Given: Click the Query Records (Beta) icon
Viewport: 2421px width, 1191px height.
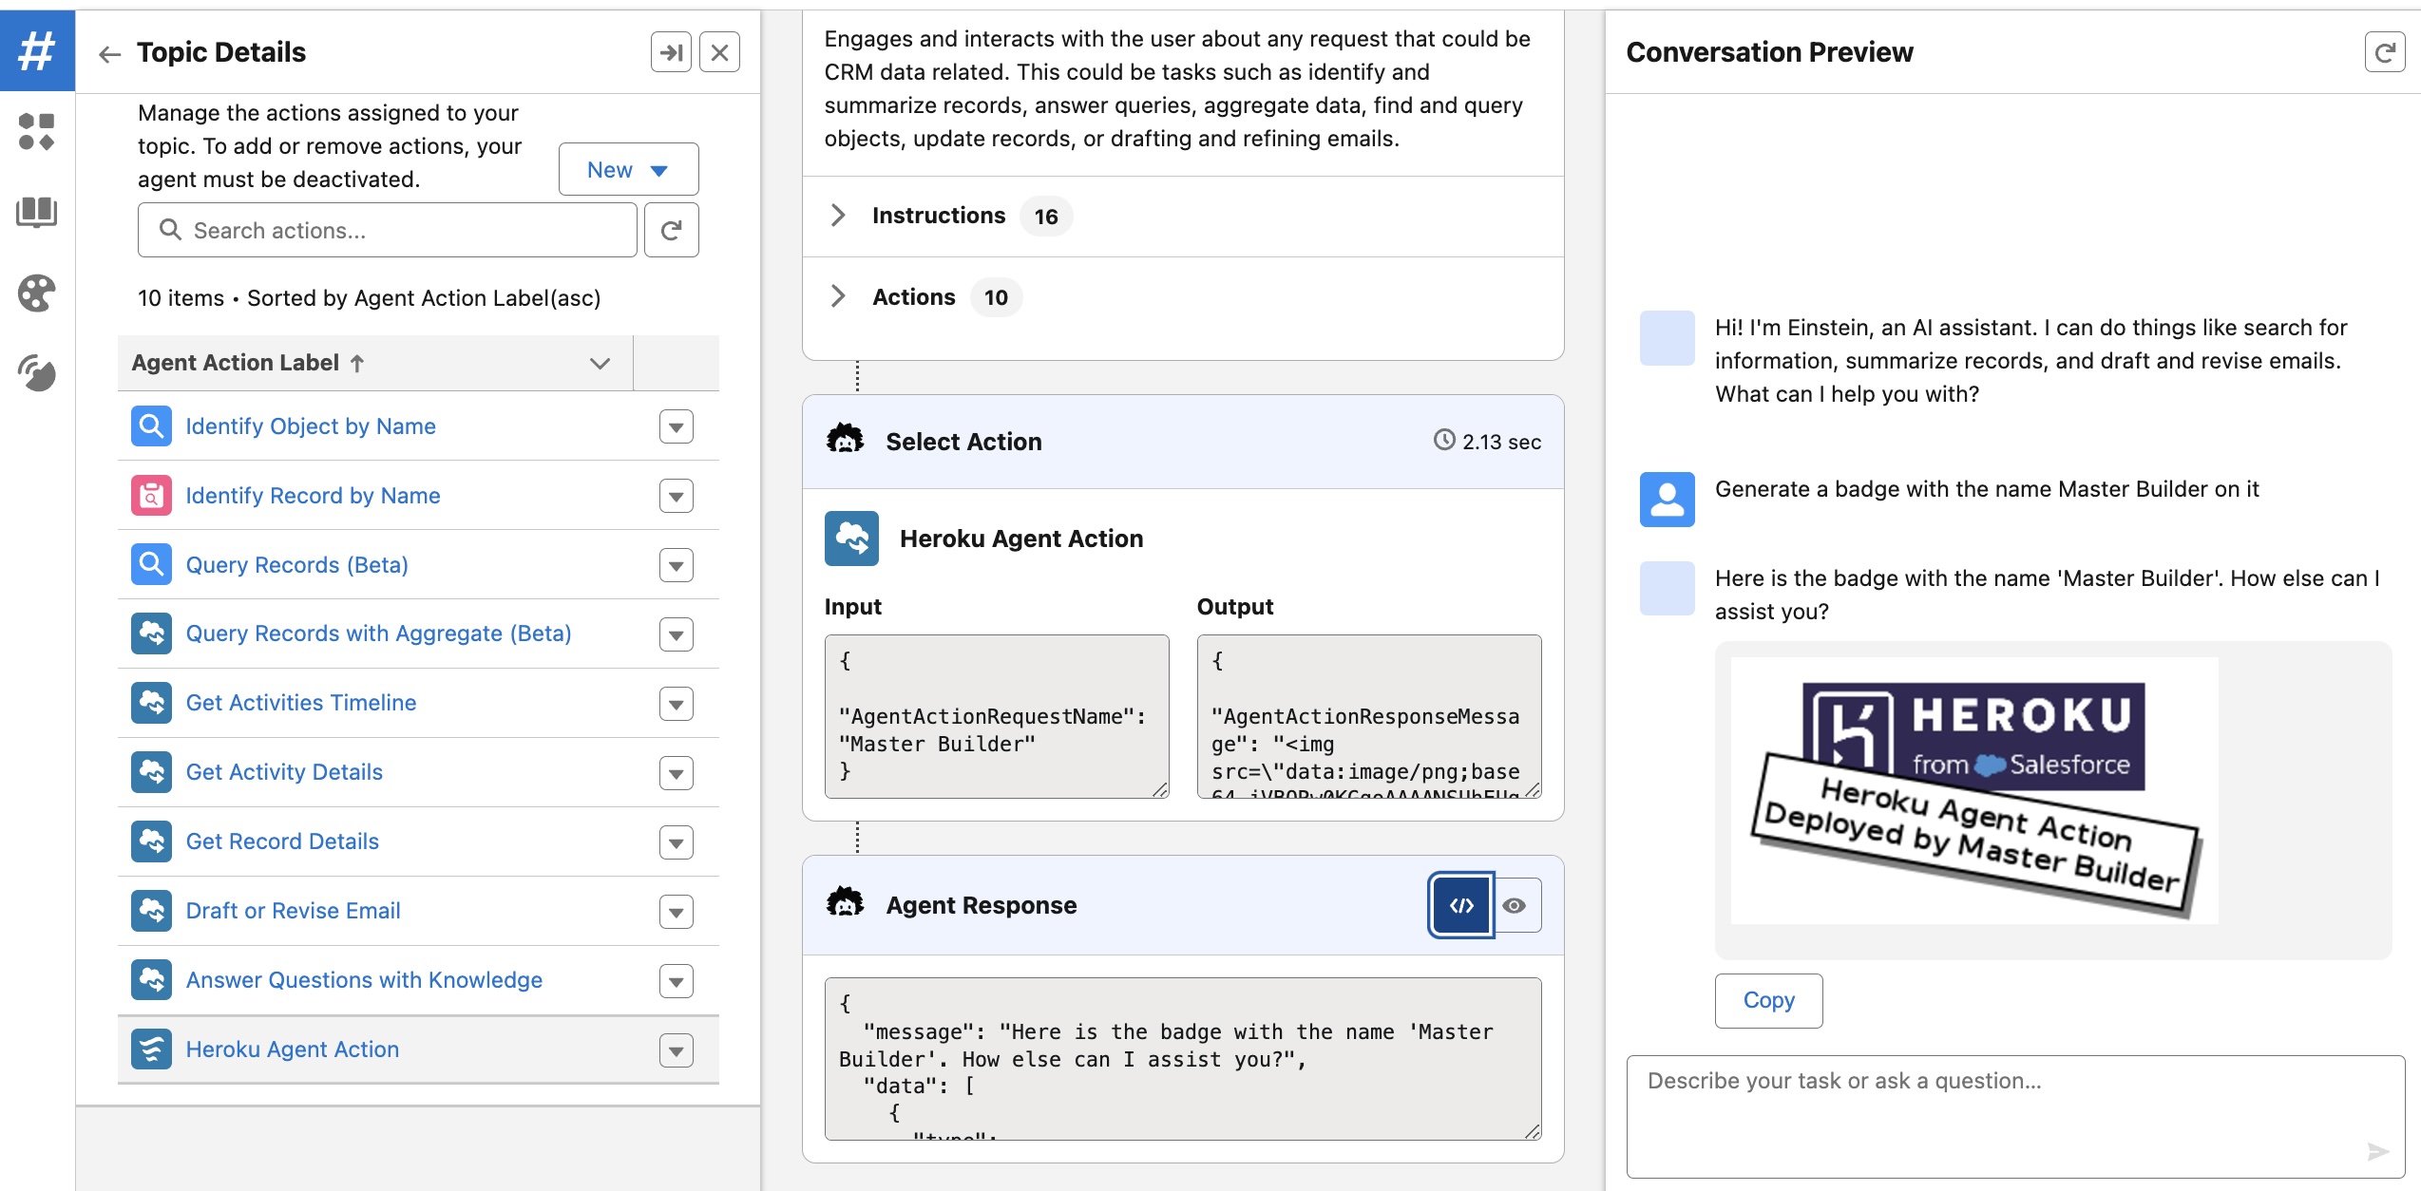Looking at the screenshot, I should pyautogui.click(x=151, y=564).
